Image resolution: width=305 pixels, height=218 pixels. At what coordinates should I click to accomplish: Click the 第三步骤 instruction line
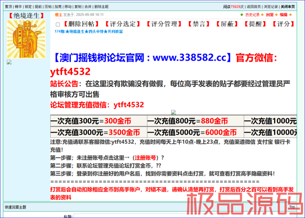(x=162, y=174)
